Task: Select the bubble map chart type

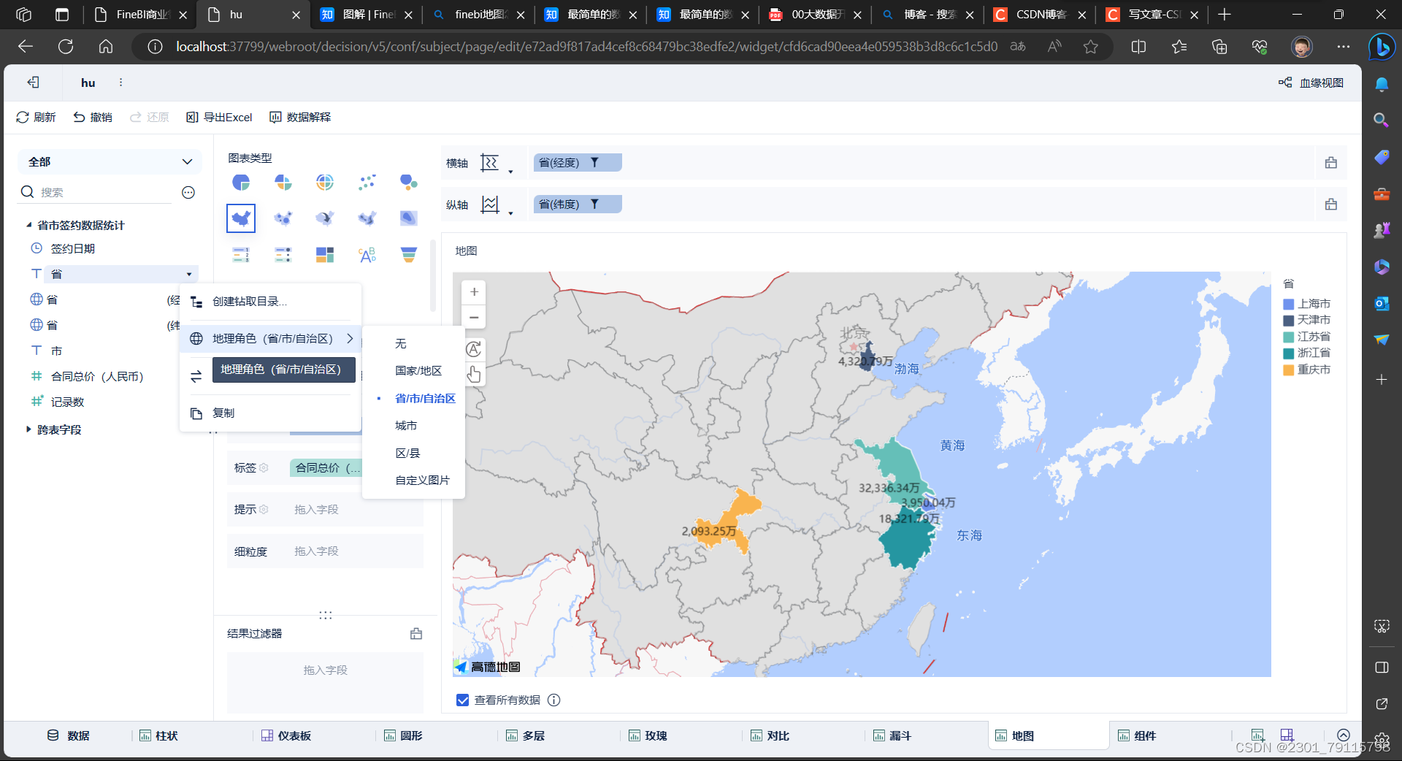Action: [x=283, y=218]
